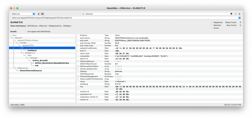Expand the IODeviceMemory array row
252x118 pixels.
(78, 61)
